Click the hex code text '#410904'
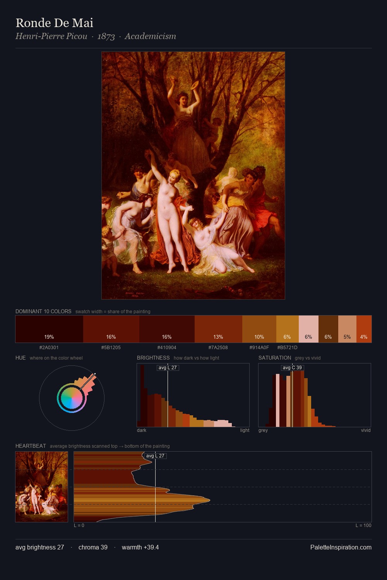Screen dimensions: 387x580 pos(167,348)
